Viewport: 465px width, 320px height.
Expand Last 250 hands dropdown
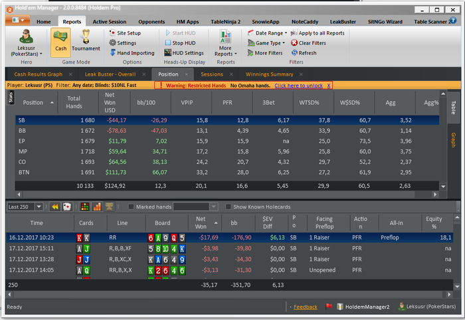(39, 207)
